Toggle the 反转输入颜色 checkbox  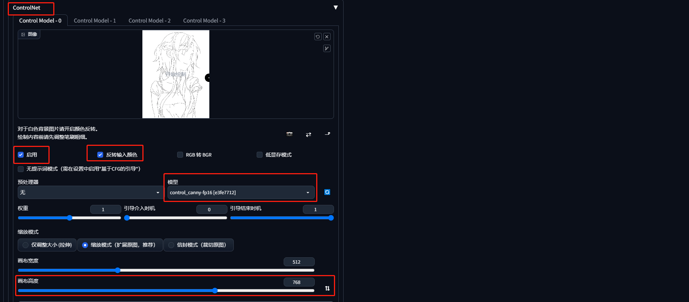click(x=100, y=155)
